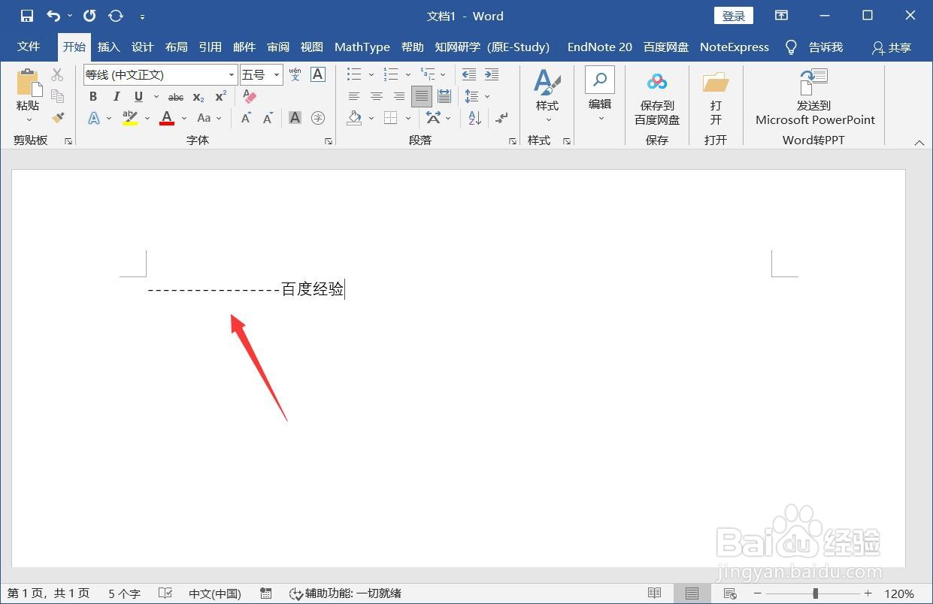Click the 共享 Share button
Image resolution: width=933 pixels, height=604 pixels.
pyautogui.click(x=891, y=47)
